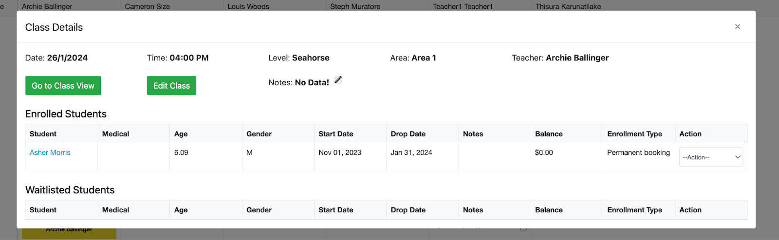This screenshot has height=240, width=779.
Task: Select the Enrolled Students Drop Date header
Action: pyautogui.click(x=408, y=134)
